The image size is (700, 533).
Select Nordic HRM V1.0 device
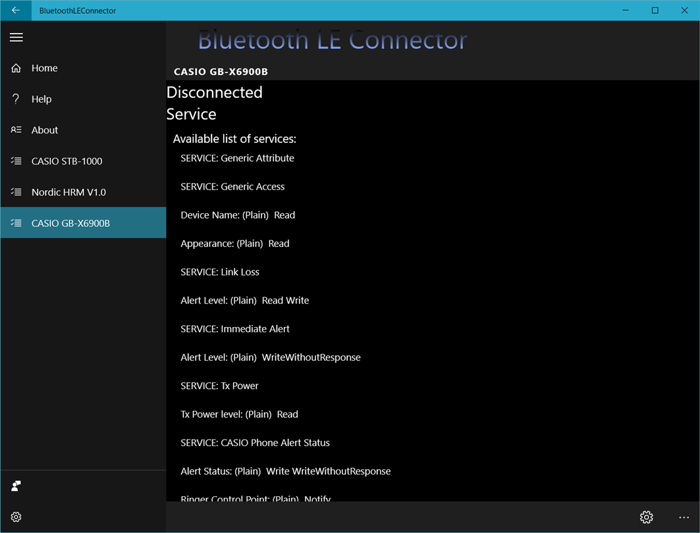point(84,191)
